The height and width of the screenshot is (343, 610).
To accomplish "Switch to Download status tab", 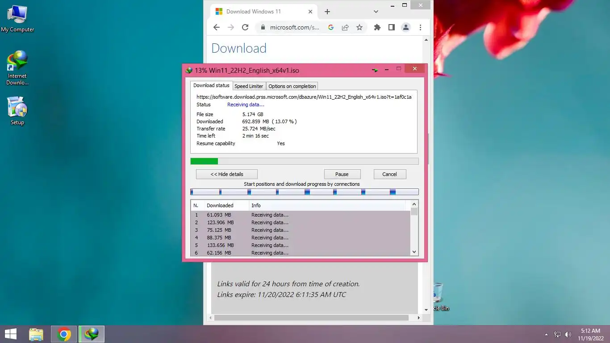I will point(211,85).
